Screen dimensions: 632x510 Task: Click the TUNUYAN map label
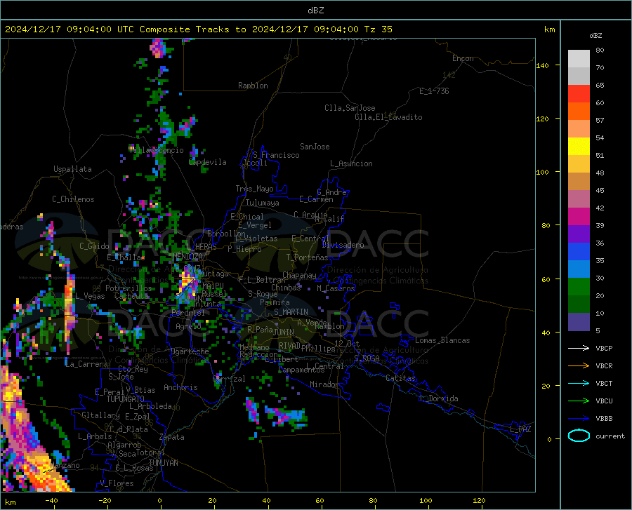(x=163, y=463)
